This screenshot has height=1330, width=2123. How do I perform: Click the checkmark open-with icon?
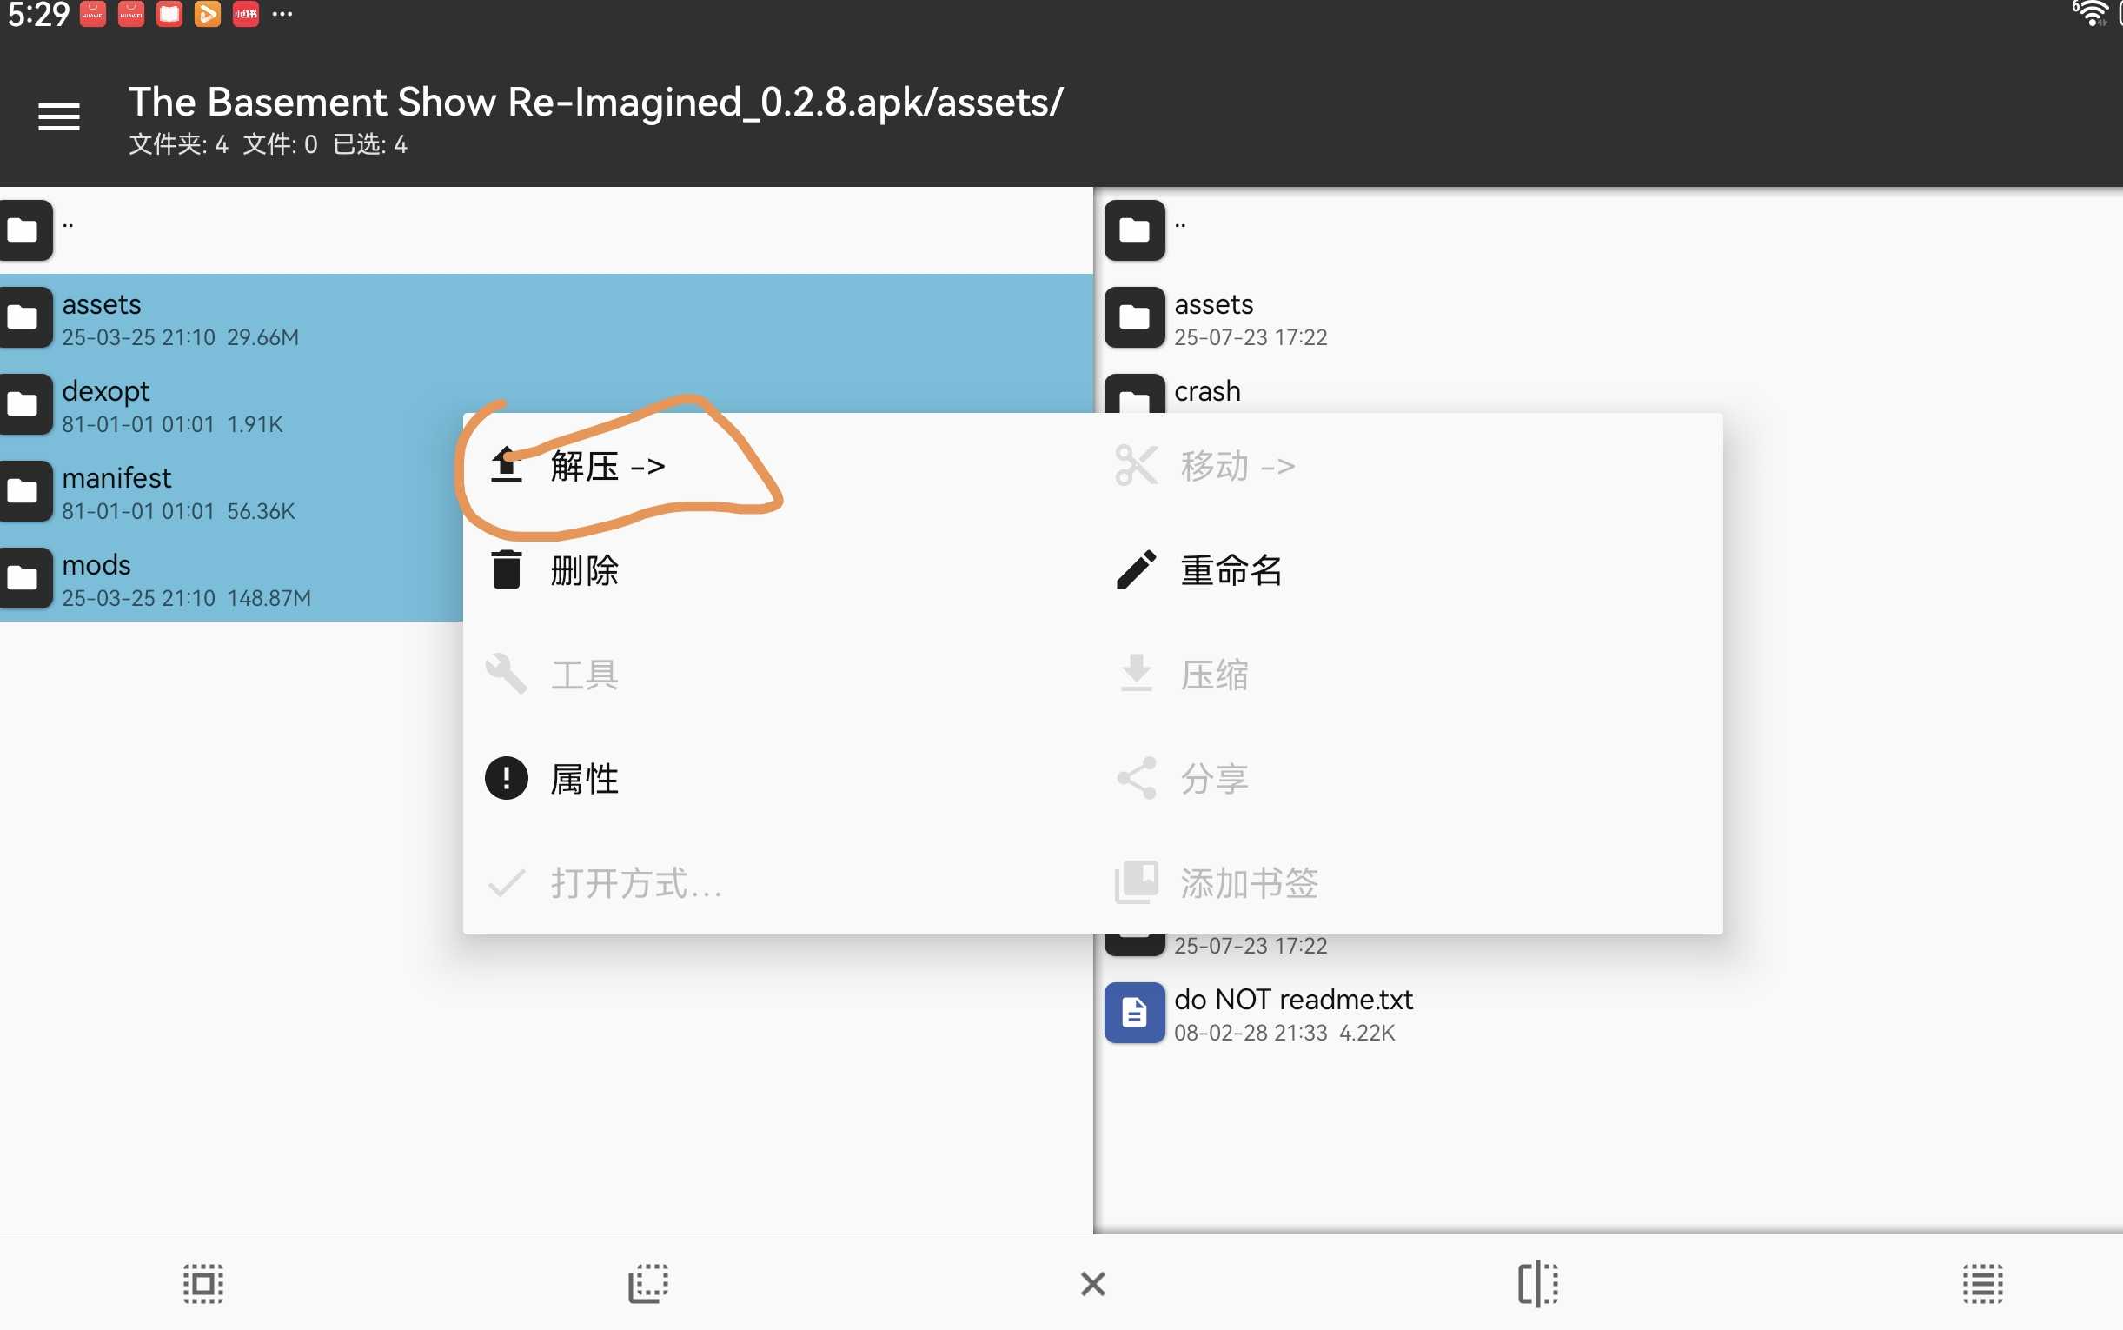pyautogui.click(x=507, y=883)
